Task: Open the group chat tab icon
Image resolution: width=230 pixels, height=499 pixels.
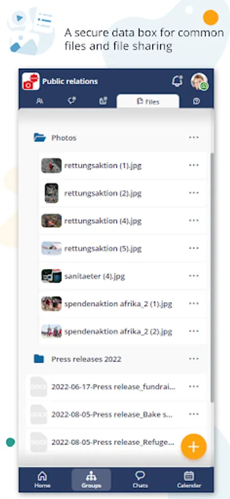Action: tap(72, 101)
